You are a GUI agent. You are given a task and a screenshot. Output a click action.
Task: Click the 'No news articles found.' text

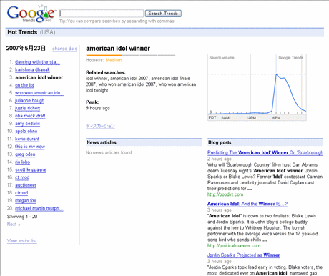[109, 152]
